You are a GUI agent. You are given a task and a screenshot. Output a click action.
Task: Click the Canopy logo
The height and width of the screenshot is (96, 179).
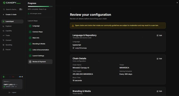(12, 3)
